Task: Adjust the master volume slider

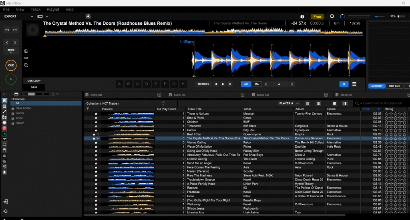Action: pos(380,16)
